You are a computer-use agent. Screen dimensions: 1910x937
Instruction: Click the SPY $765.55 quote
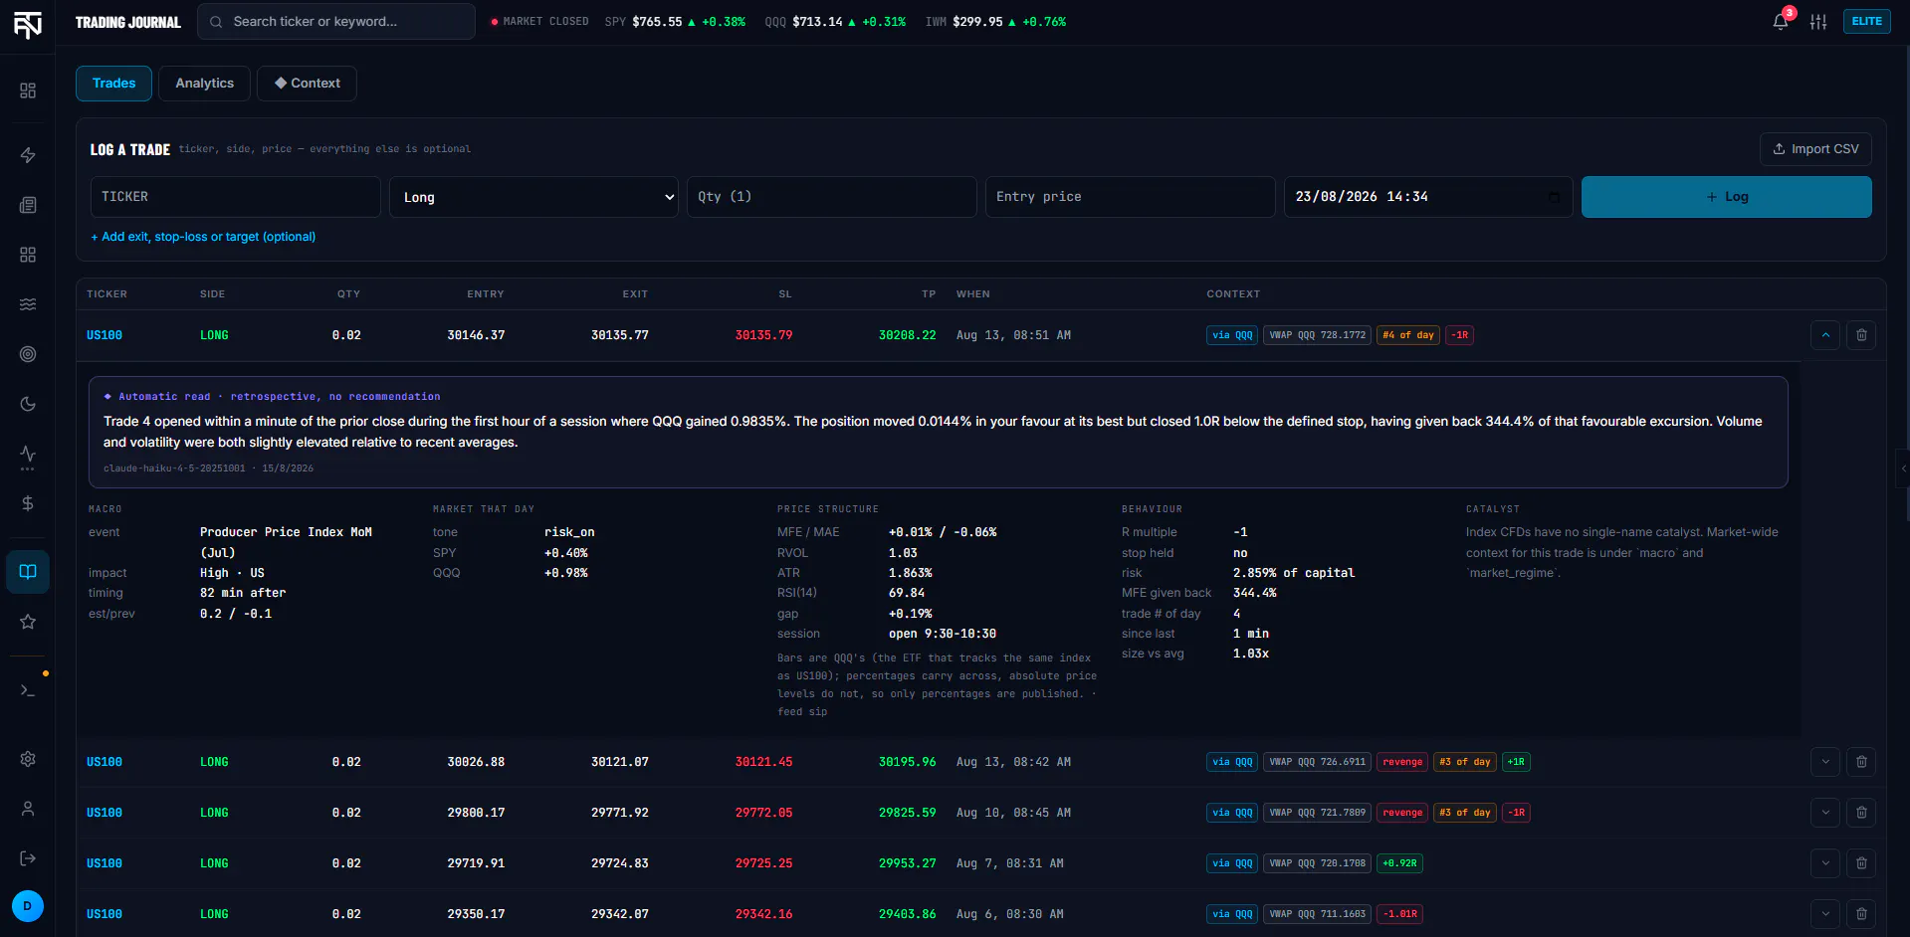pos(675,22)
